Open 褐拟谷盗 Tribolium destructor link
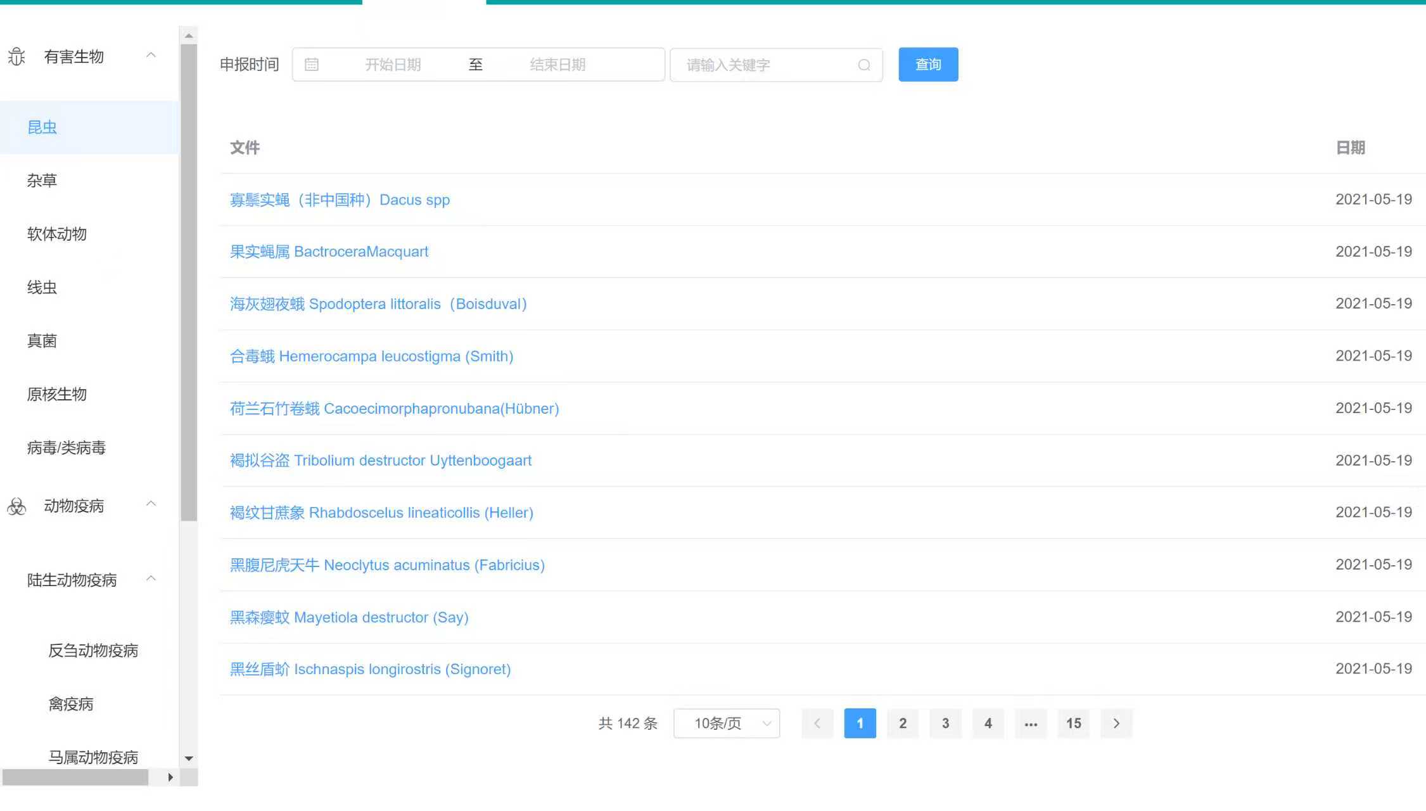 tap(380, 461)
